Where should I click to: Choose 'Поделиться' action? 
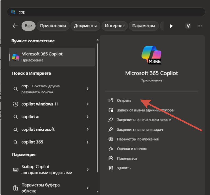[x=127, y=159]
